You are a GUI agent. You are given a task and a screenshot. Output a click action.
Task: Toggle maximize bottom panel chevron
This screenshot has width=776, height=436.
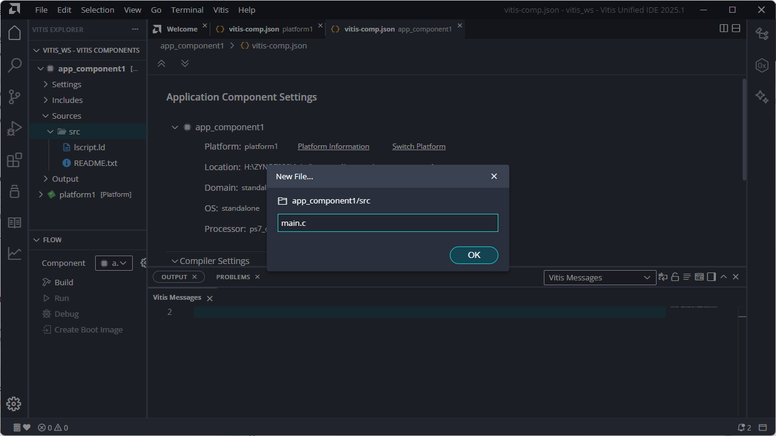click(x=724, y=277)
